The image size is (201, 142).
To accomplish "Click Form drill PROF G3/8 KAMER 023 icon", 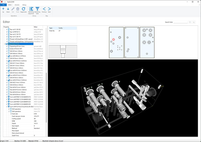I will pos(9,102).
